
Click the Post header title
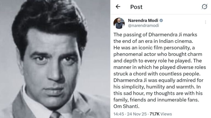(x=136, y=7)
